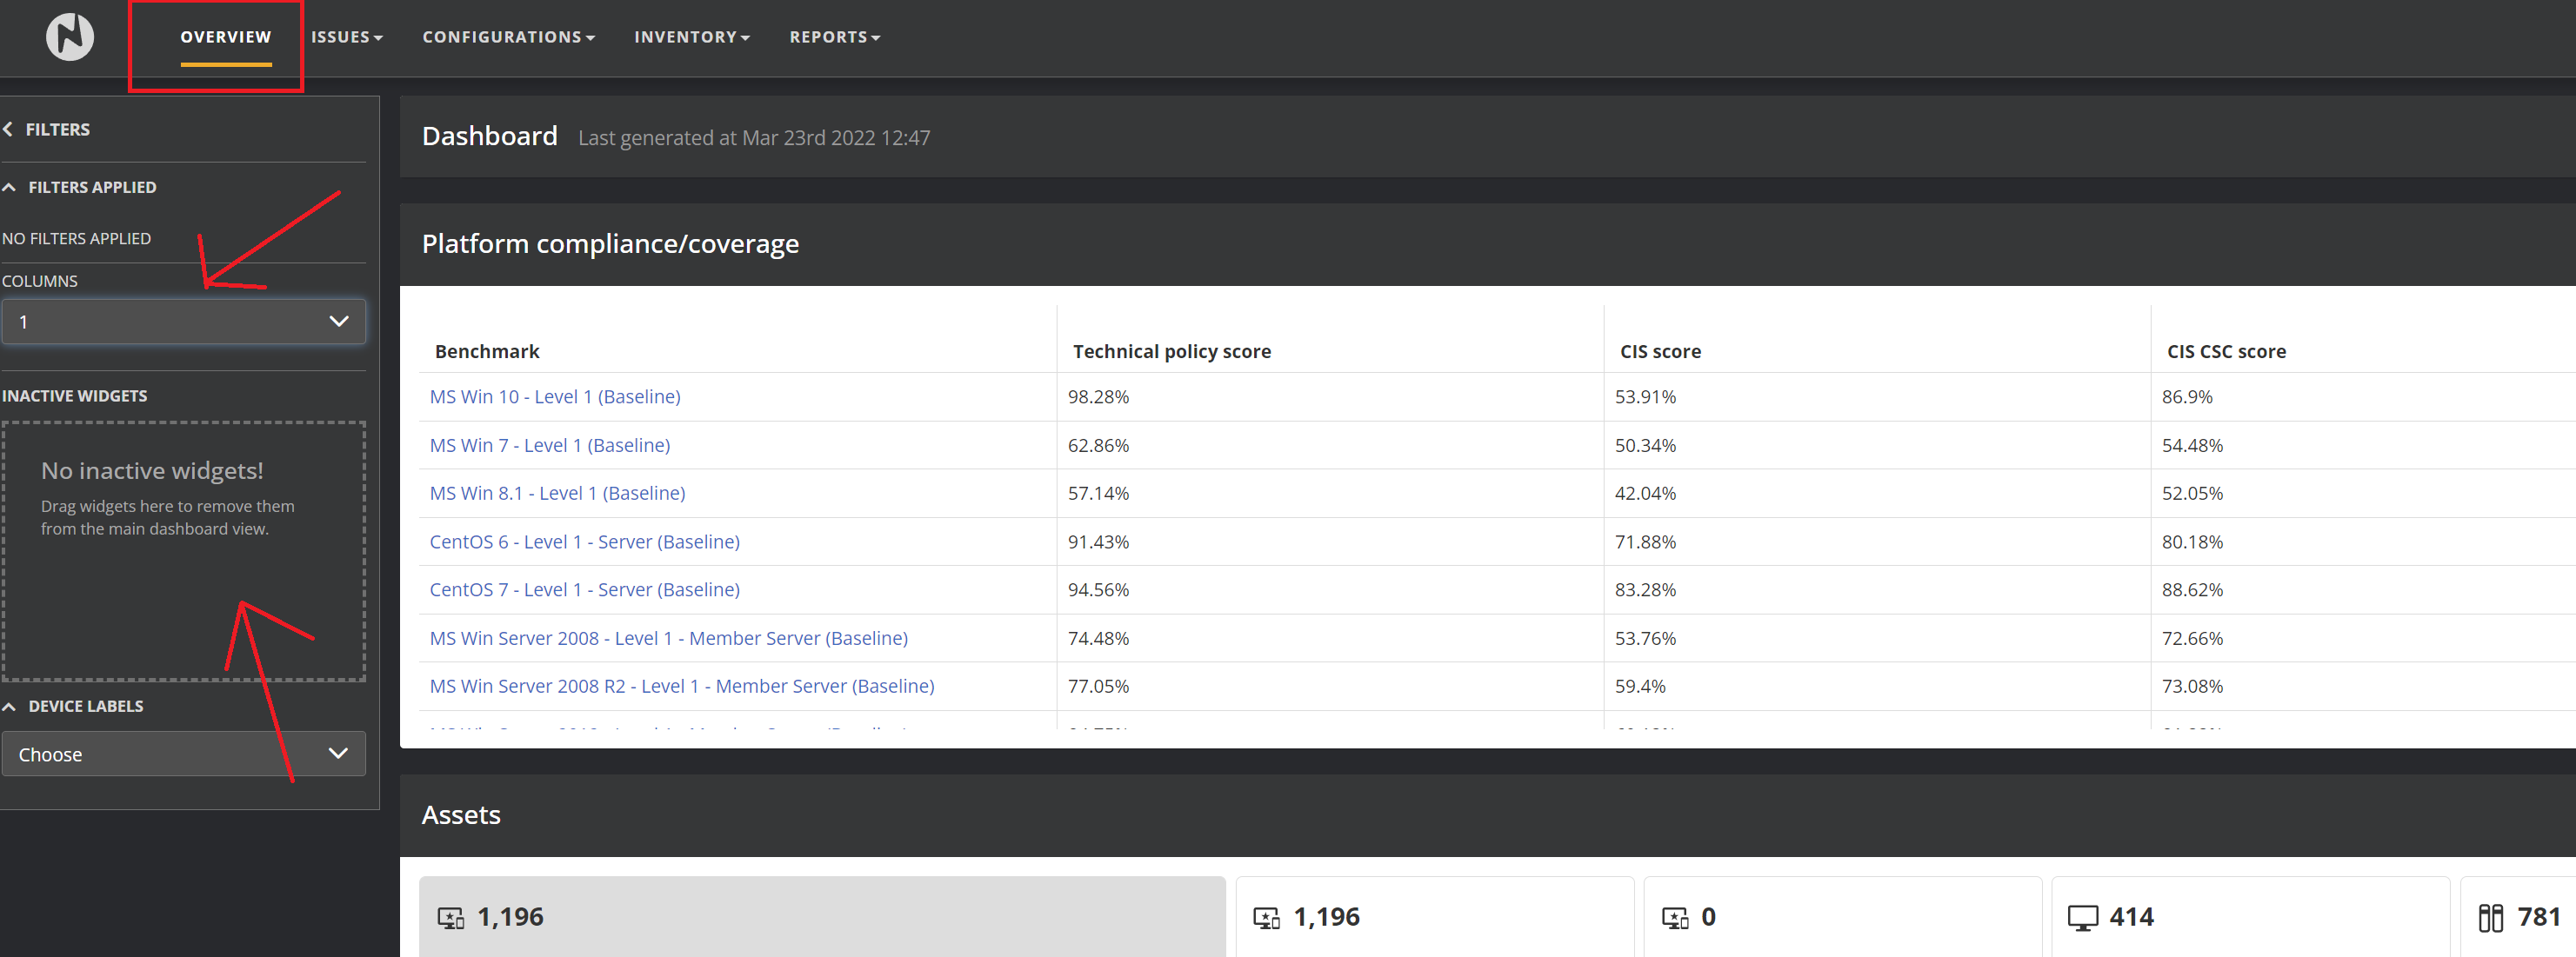Image resolution: width=2576 pixels, height=957 pixels.
Task: Open MS Win 10 - Level 1 benchmark link
Action: 555,396
